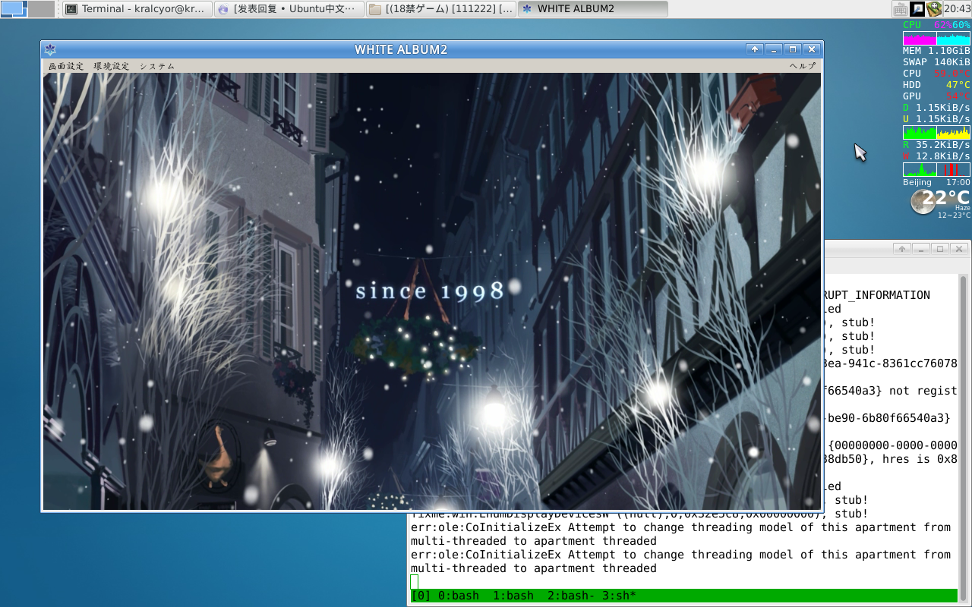Click the terminal cursor prompt box

[x=414, y=582]
